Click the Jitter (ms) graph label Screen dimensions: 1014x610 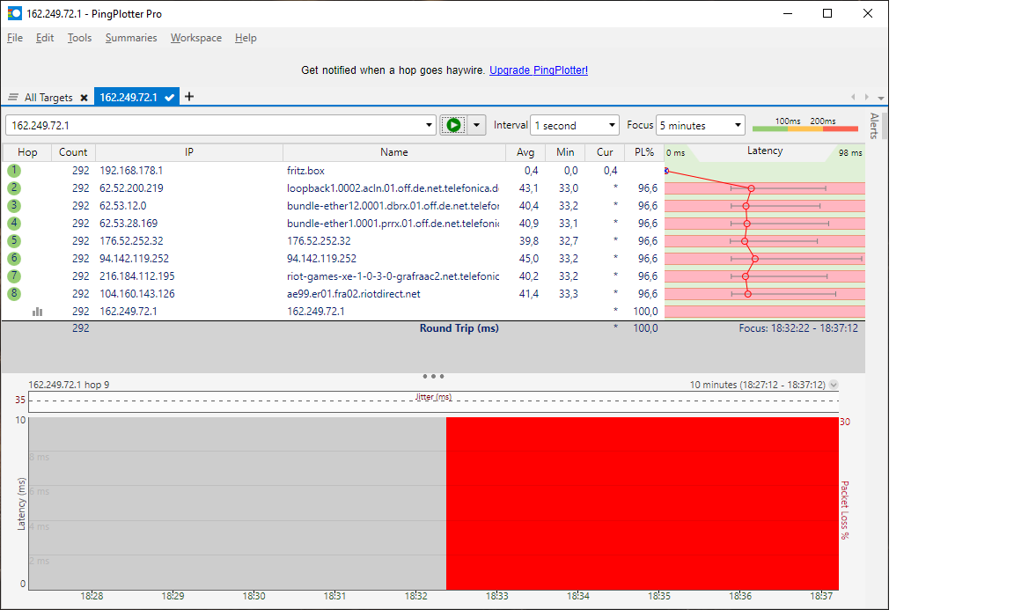[433, 396]
